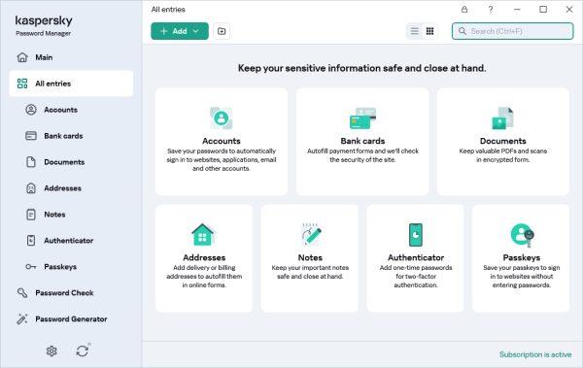583x368 pixels.
Task: Click the search magnifier icon
Action: (463, 31)
